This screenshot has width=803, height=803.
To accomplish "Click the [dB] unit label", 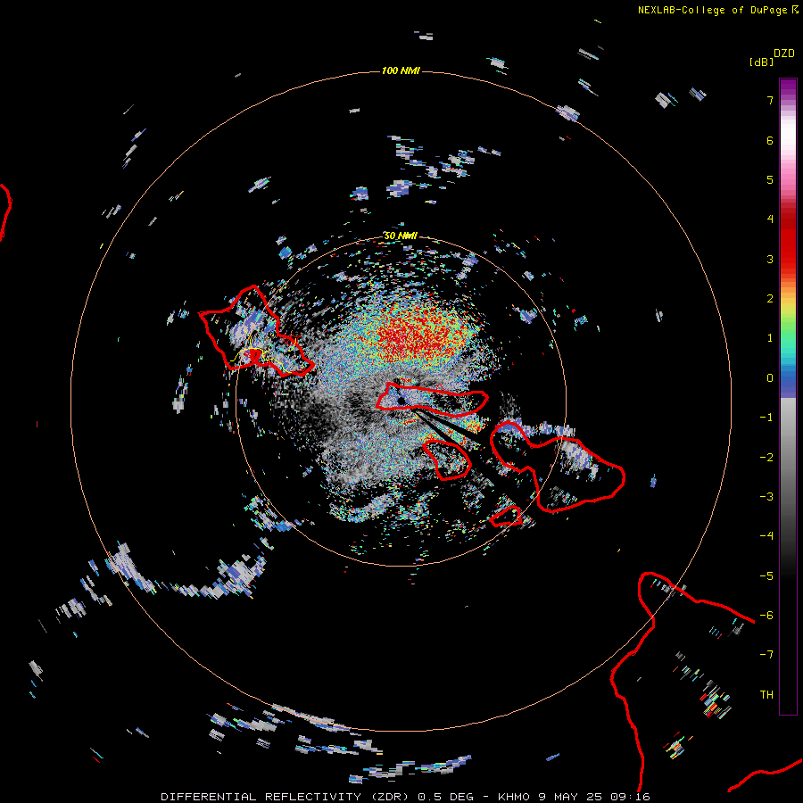I will coord(761,62).
